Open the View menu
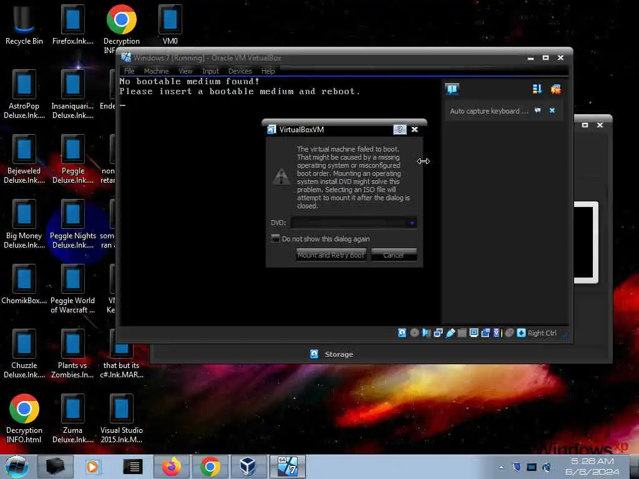639x479 pixels. click(x=185, y=71)
